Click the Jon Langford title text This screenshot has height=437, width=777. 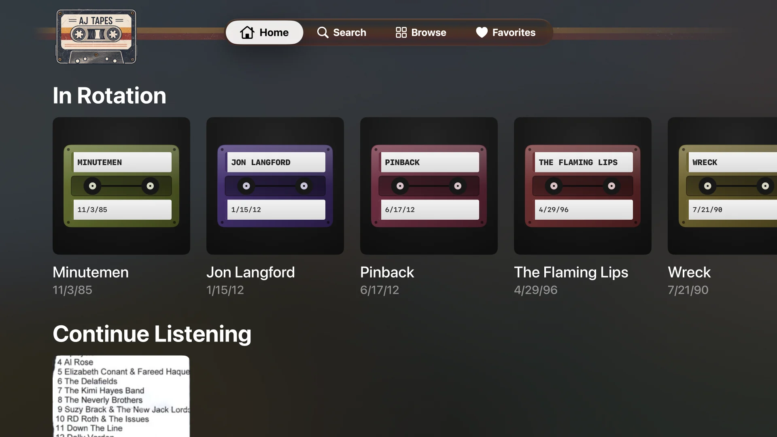click(x=251, y=272)
